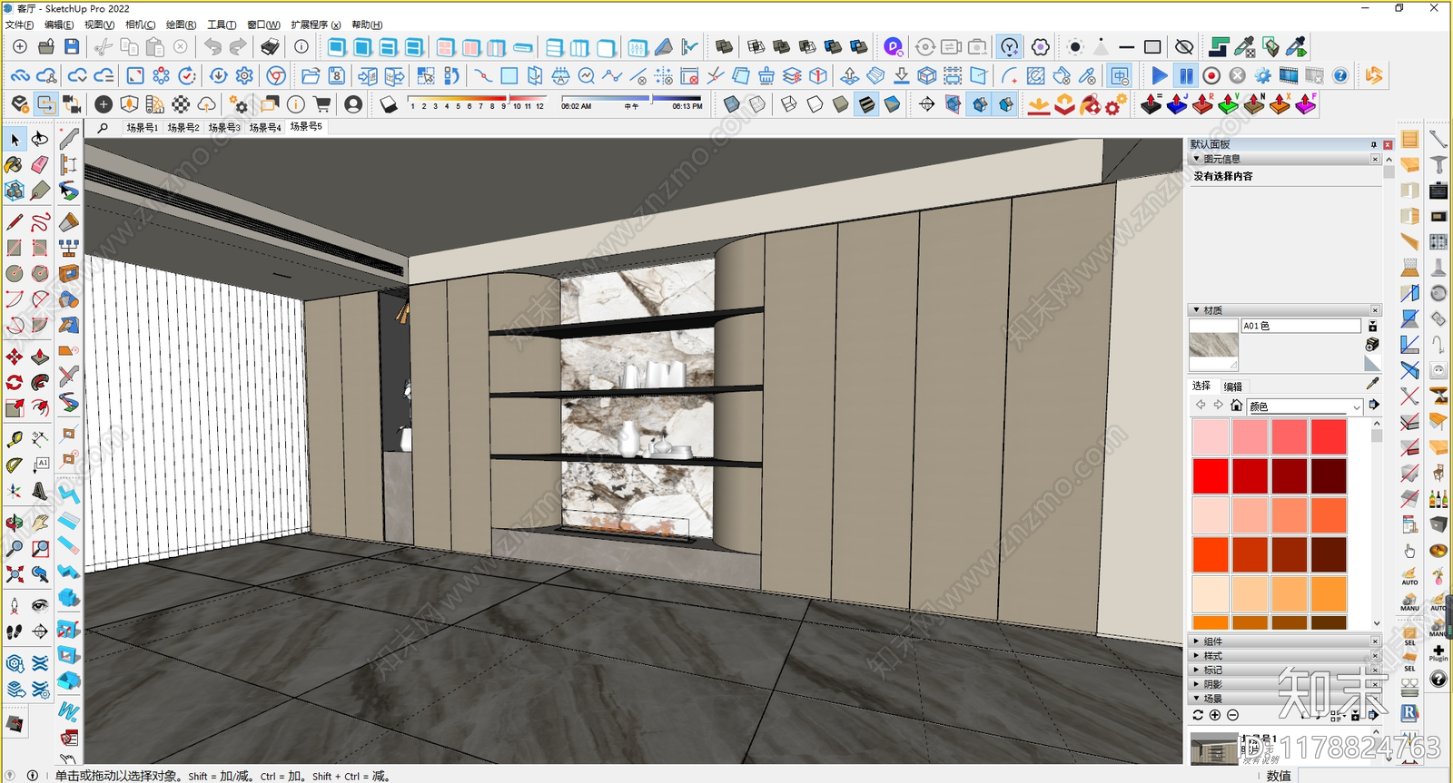
Task: Click the blue Pause animation button
Action: (x=1186, y=75)
